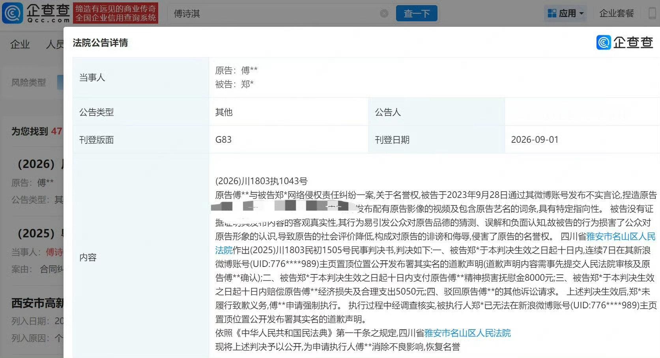
Task: Select the text 原告: 傅**
Action: (236, 71)
